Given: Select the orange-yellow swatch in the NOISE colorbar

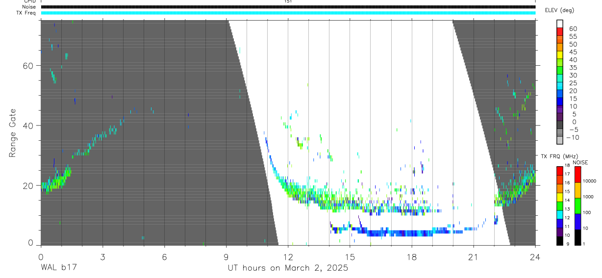Looking at the screenshot, I should pyautogui.click(x=578, y=190).
